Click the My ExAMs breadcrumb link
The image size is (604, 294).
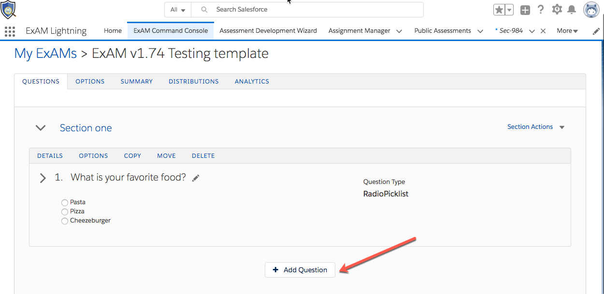click(x=45, y=53)
